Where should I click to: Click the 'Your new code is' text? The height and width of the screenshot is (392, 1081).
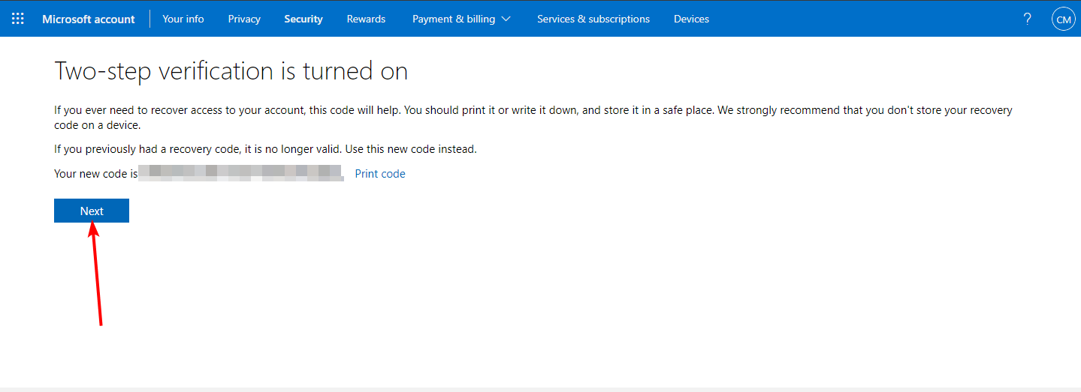[x=96, y=173]
